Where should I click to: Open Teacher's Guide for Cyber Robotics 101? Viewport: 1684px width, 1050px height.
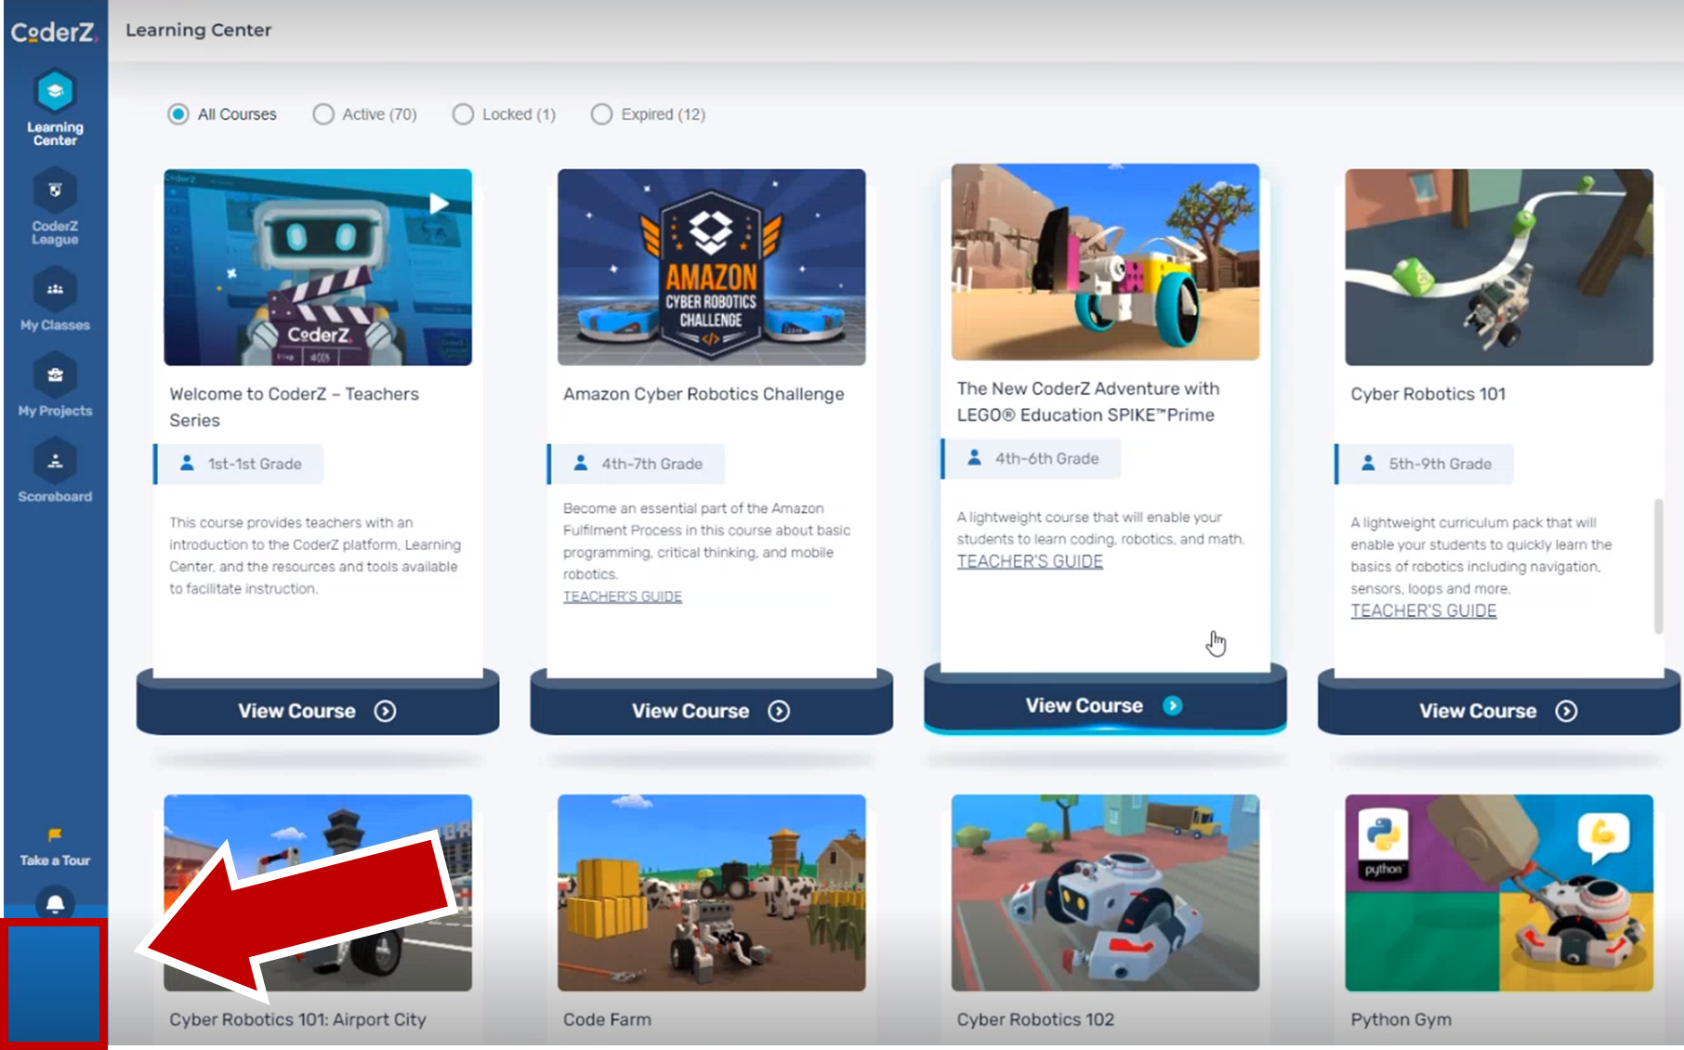[x=1423, y=610]
